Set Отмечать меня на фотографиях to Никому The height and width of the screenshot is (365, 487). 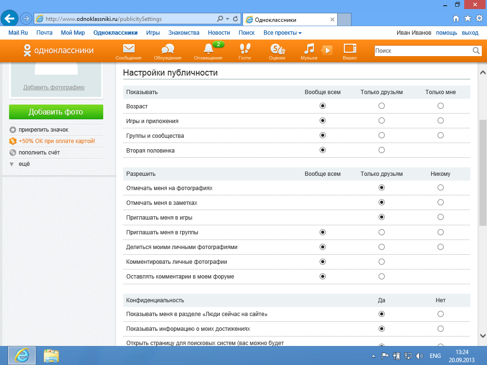point(440,187)
